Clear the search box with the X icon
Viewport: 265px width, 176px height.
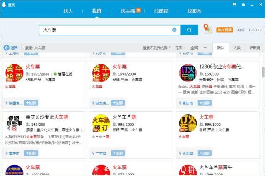pyautogui.click(x=174, y=30)
